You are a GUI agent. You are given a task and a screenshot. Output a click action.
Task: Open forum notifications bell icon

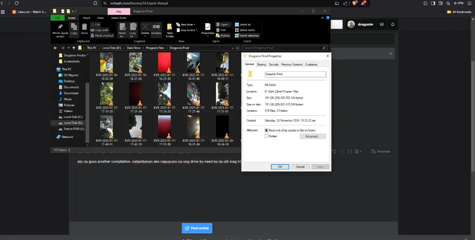[x=393, y=24]
